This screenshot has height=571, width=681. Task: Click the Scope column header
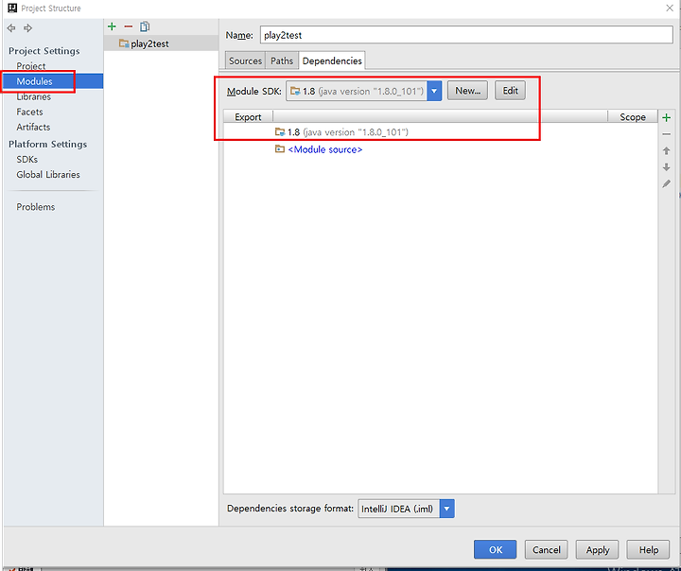click(633, 117)
